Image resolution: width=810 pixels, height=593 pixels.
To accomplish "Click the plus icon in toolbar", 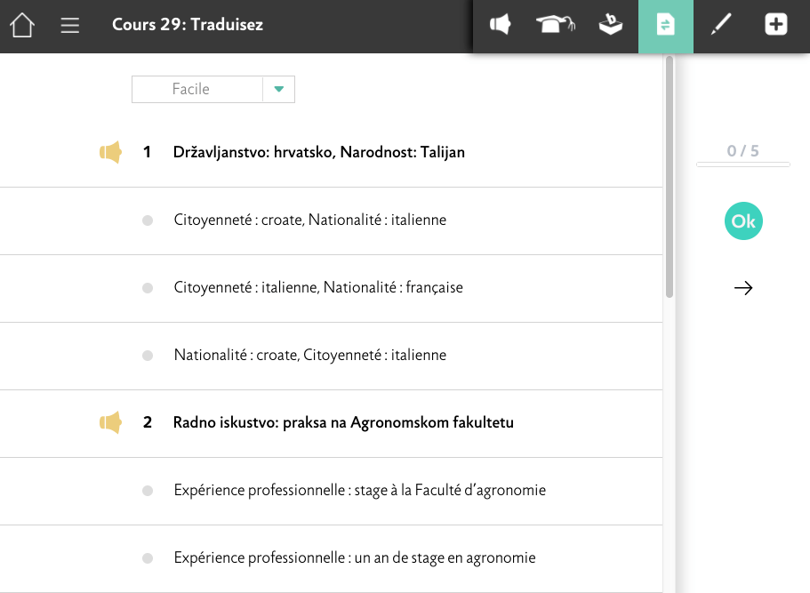I will click(775, 26).
